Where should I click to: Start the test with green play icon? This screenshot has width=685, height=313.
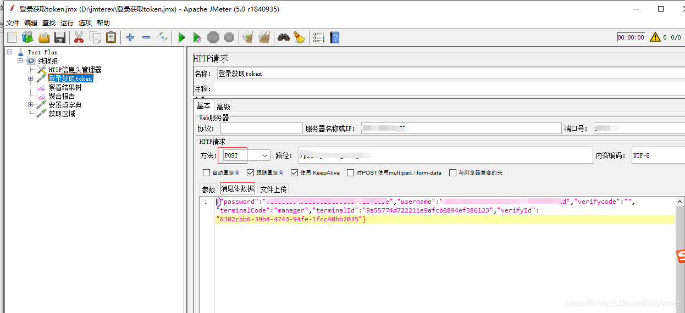point(181,37)
